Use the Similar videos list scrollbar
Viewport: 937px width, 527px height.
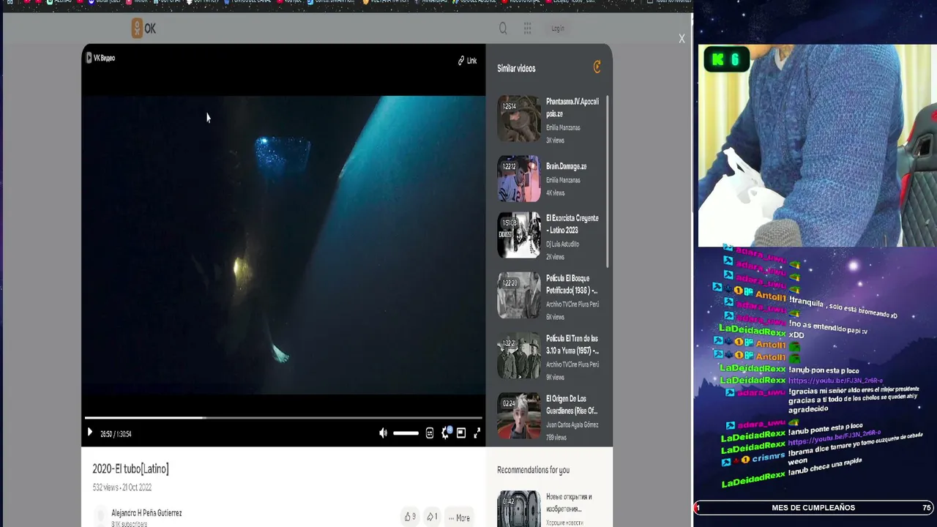pyautogui.click(x=608, y=181)
